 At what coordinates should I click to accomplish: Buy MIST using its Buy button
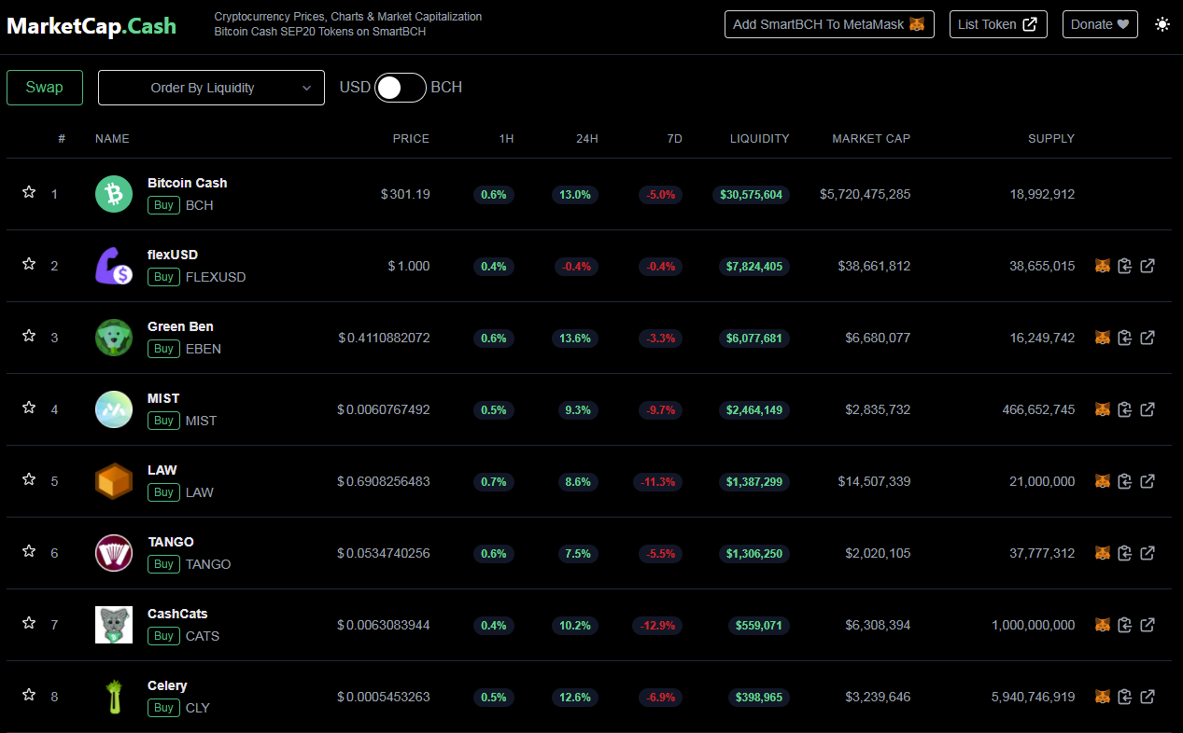163,421
